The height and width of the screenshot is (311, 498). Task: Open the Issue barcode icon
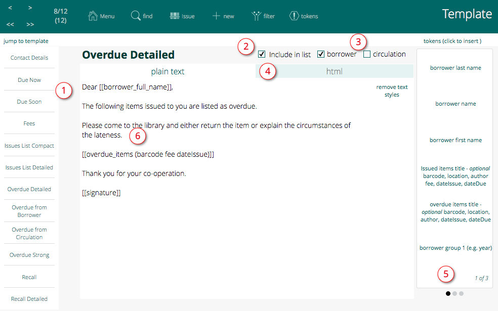[175, 16]
